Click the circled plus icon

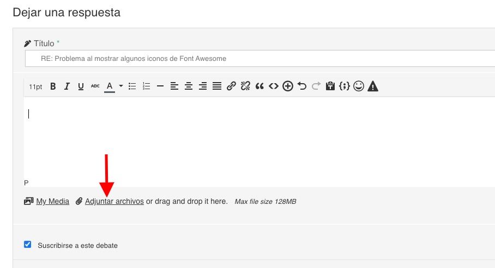(x=288, y=86)
